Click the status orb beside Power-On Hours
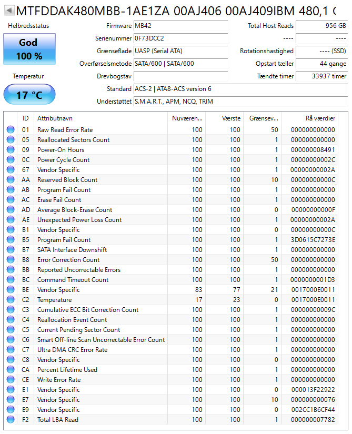Image resolution: width=352 pixels, height=434 pixels. coord(11,150)
